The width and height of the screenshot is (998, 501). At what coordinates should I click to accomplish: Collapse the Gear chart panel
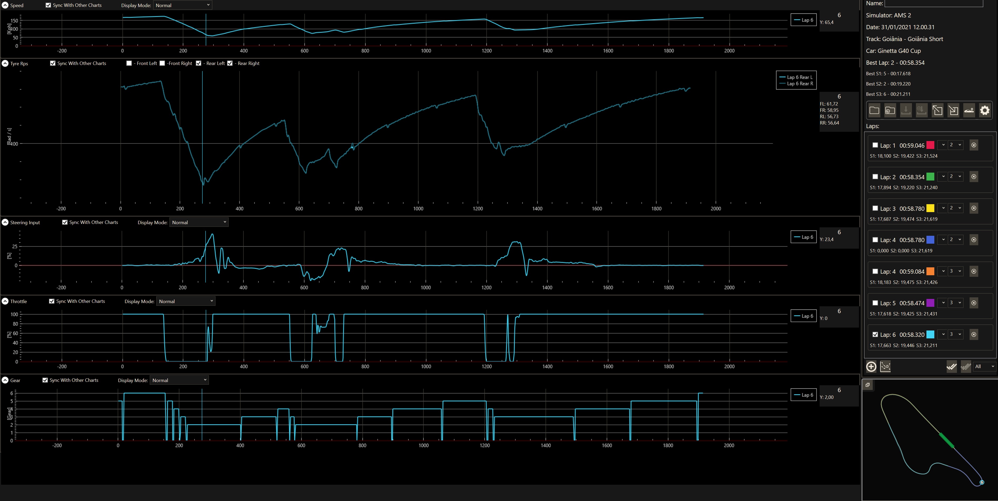tap(6, 380)
